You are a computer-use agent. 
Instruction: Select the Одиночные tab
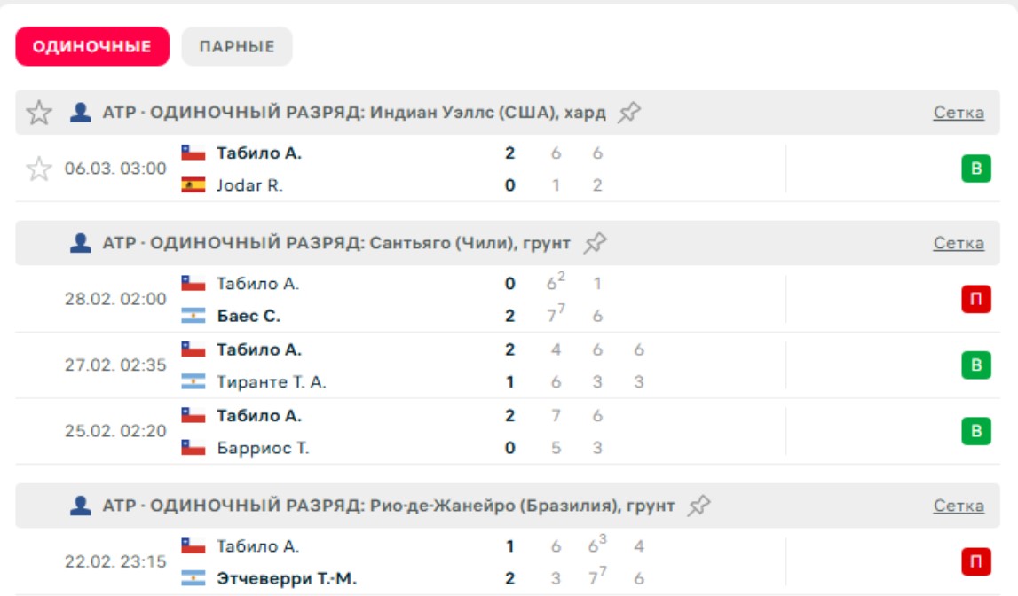click(x=92, y=47)
